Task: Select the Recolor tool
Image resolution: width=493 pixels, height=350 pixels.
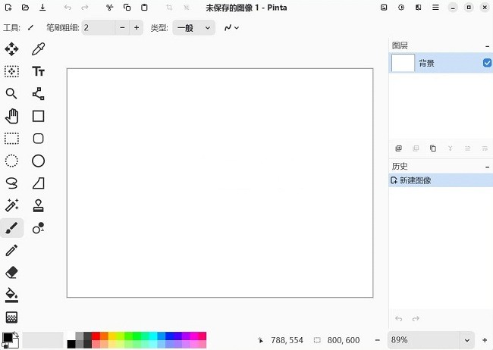Action: (x=39, y=228)
